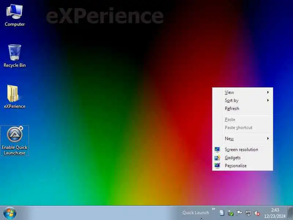Viewport: 293px width, 220px height.
Task: Choose Refresh from the context menu
Action: [x=242, y=109]
